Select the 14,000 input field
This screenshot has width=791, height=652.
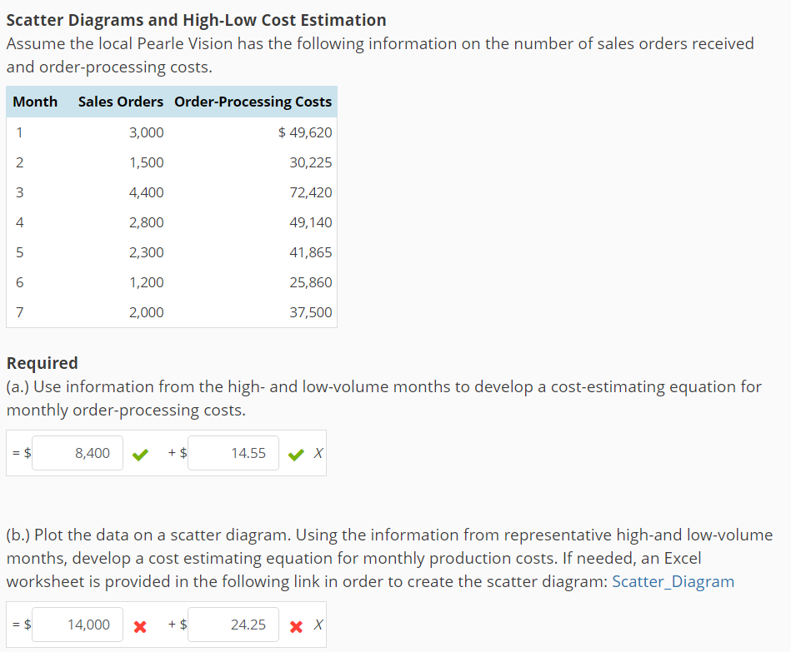(x=77, y=625)
